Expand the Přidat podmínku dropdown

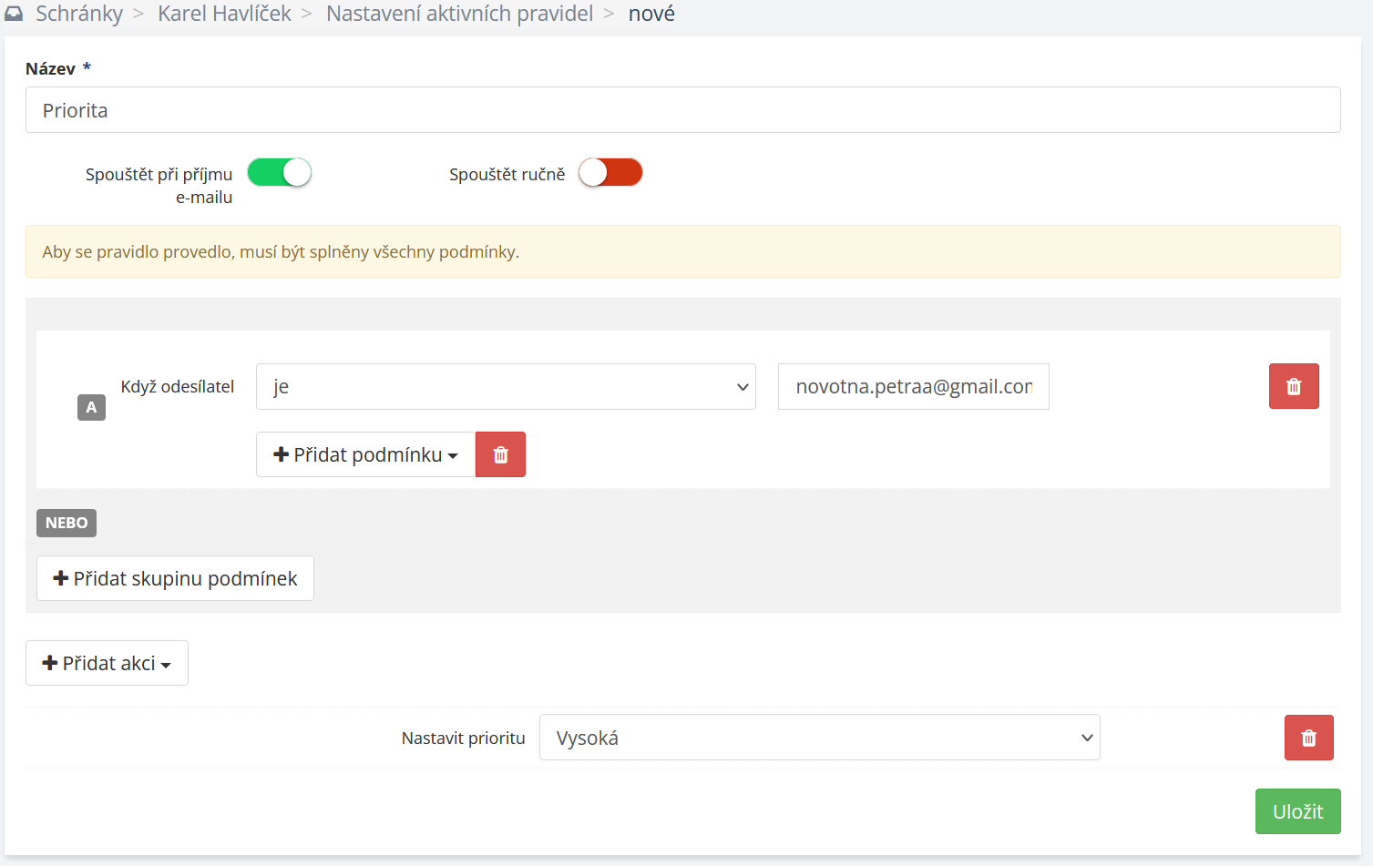pos(365,454)
